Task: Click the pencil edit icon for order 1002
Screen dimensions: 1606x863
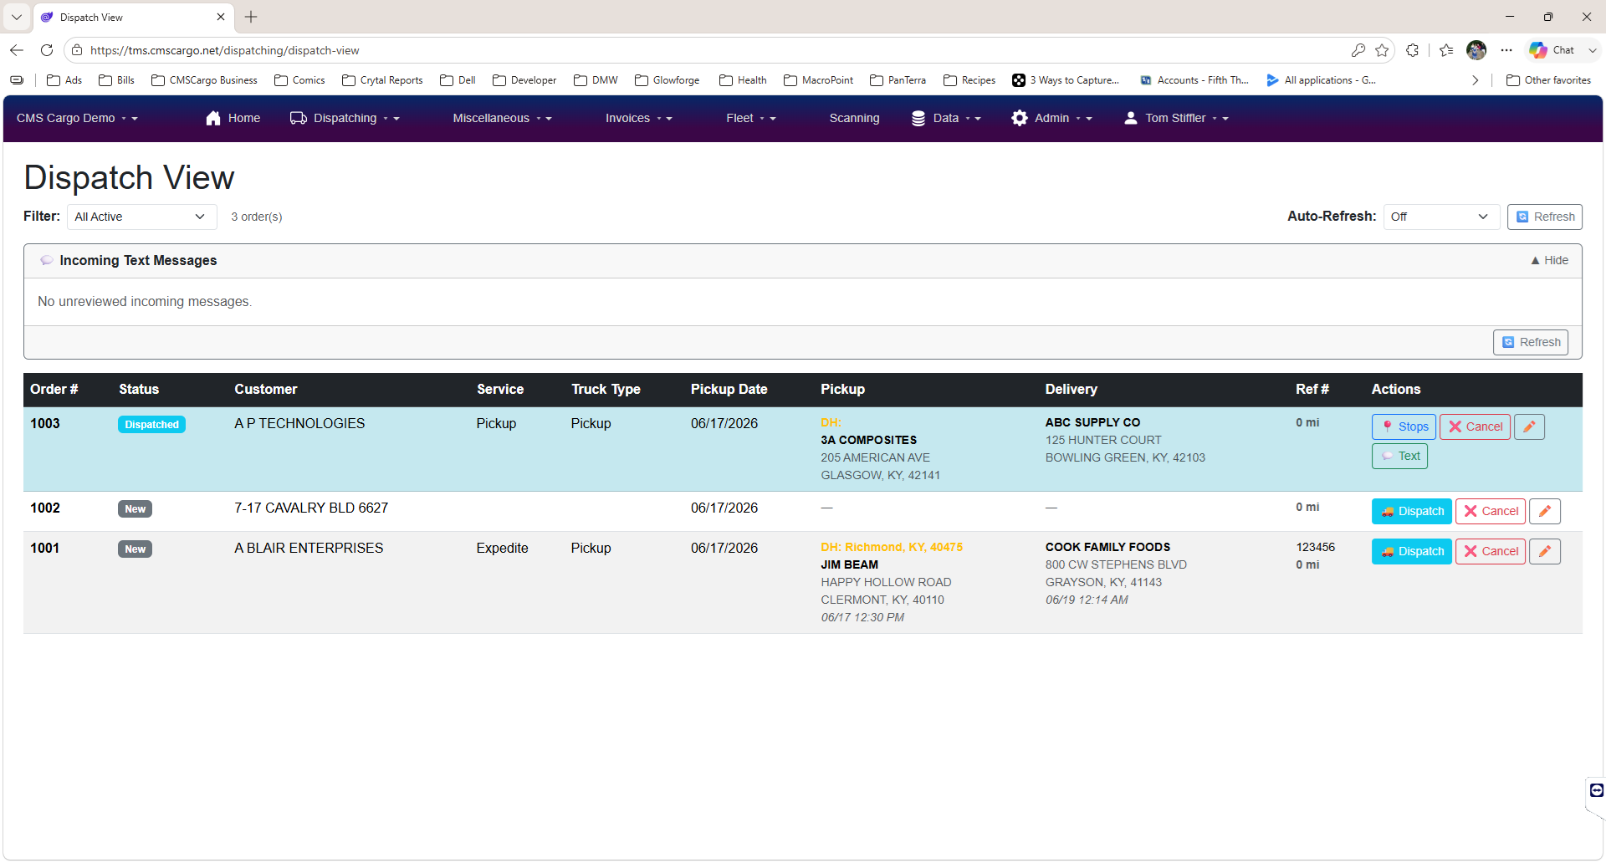Action: 1545,511
